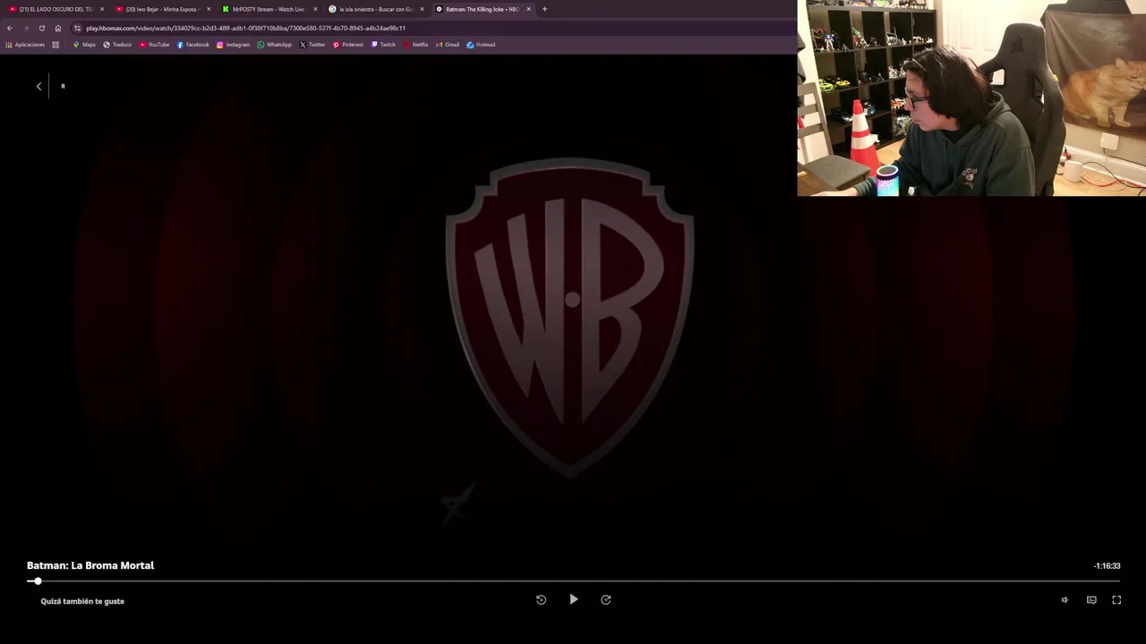
Task: Go back in browser history
Action: (x=10, y=28)
